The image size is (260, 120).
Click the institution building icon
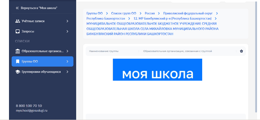click(17, 51)
